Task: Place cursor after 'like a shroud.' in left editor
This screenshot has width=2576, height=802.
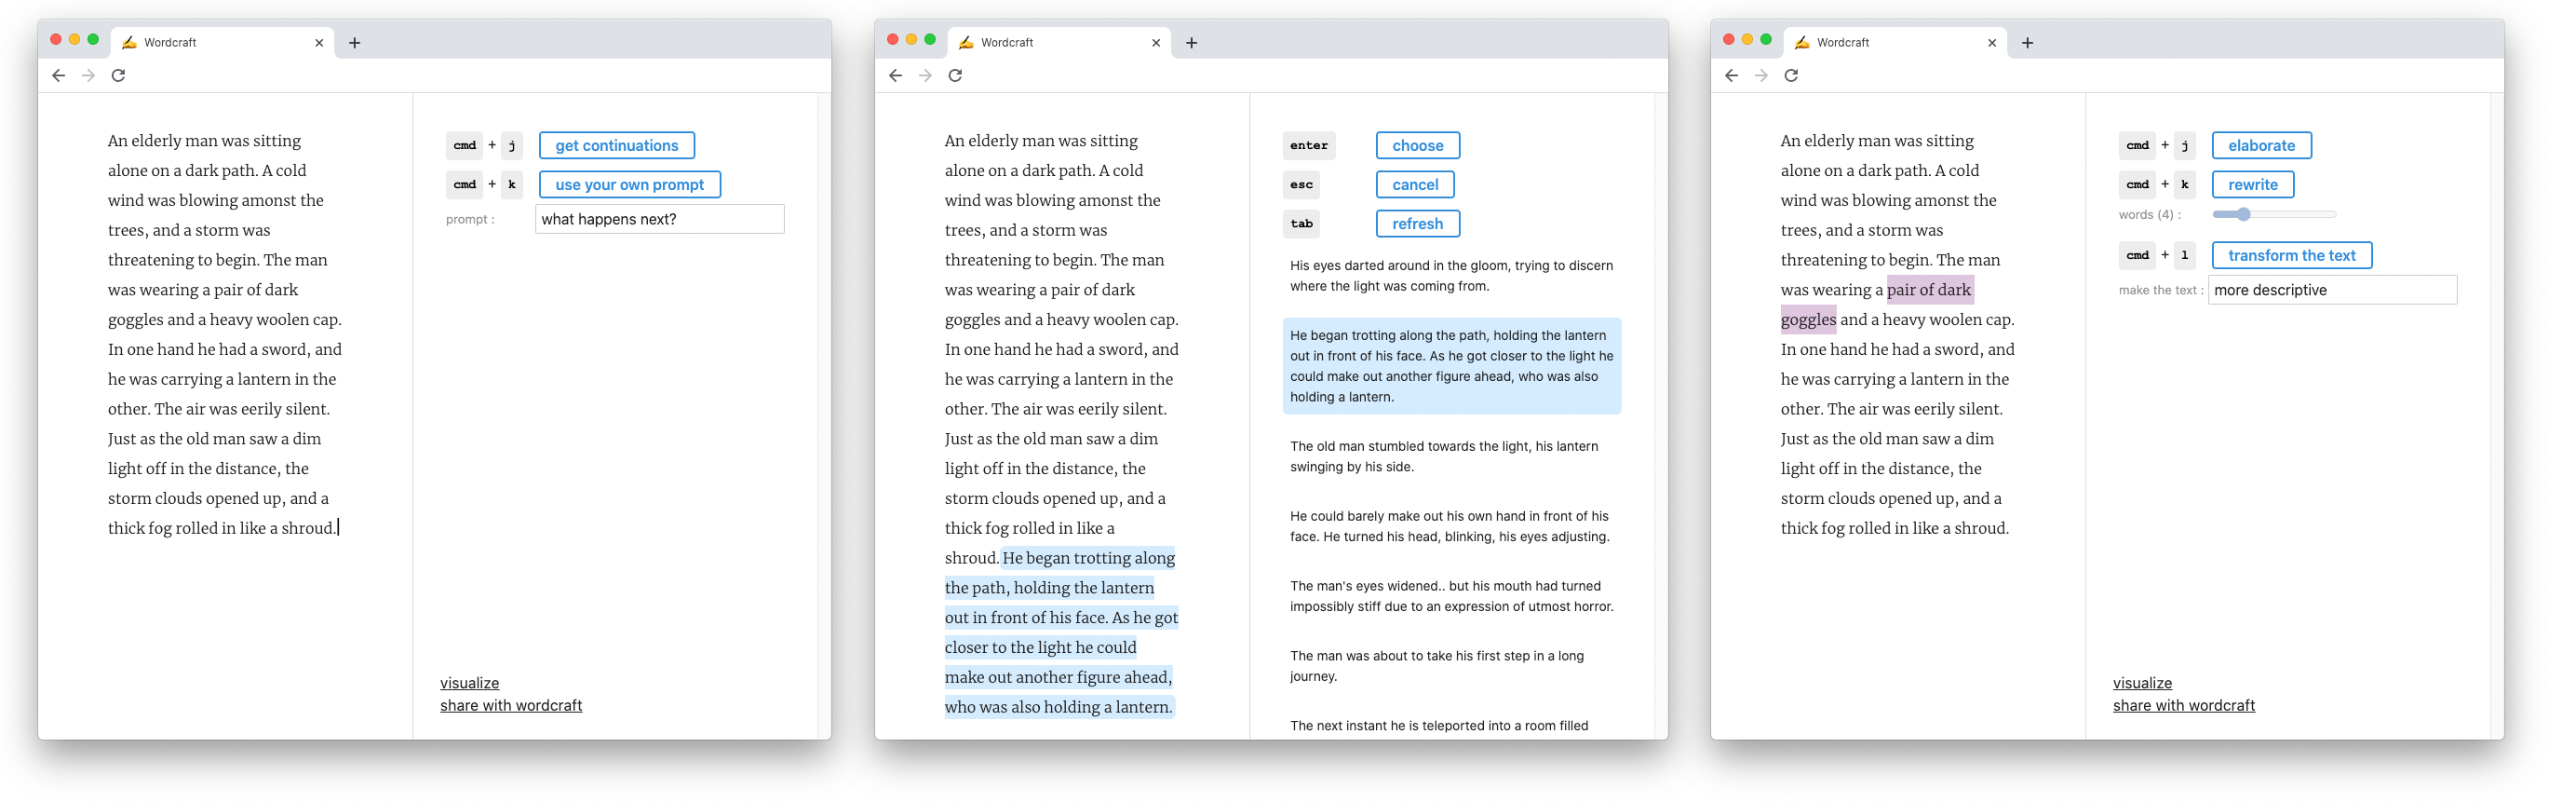Action: tap(337, 528)
